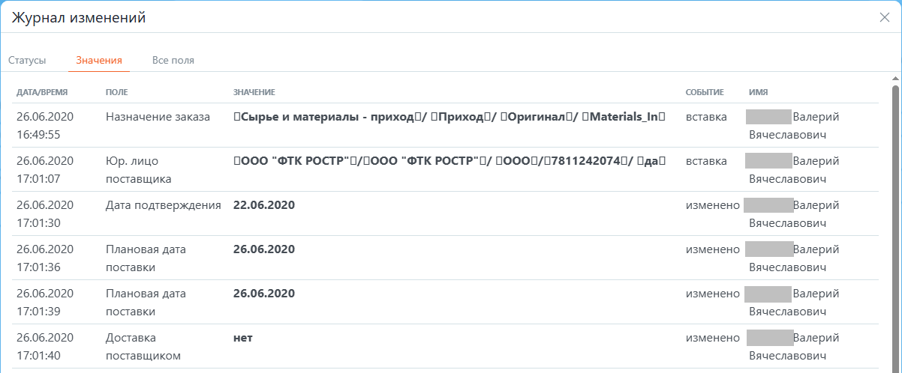Open the Все поля tab

(x=173, y=60)
